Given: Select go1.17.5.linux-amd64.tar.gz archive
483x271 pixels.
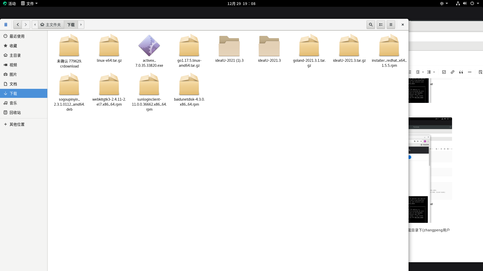Looking at the screenshot, I should coord(189,51).
